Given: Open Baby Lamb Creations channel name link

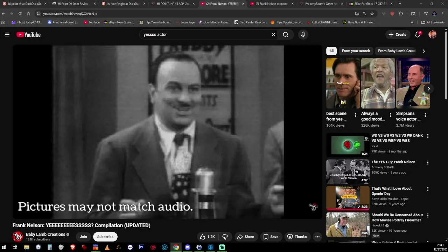Looking at the screenshot, I should pos(45,234).
